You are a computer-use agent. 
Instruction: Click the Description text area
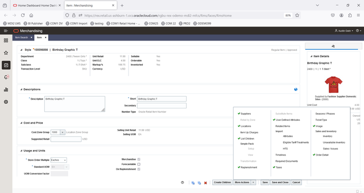(75, 104)
